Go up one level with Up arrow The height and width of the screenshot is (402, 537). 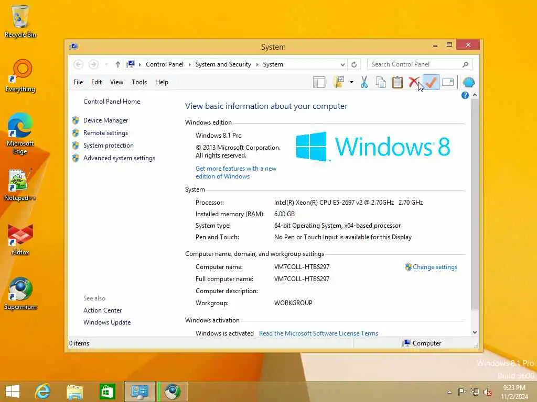(x=118, y=64)
